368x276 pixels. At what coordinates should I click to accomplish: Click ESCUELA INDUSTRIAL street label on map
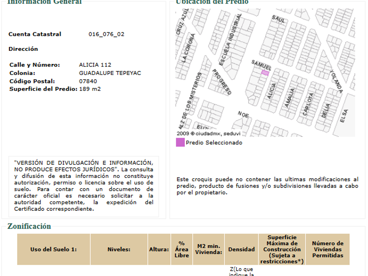[x=230, y=40]
